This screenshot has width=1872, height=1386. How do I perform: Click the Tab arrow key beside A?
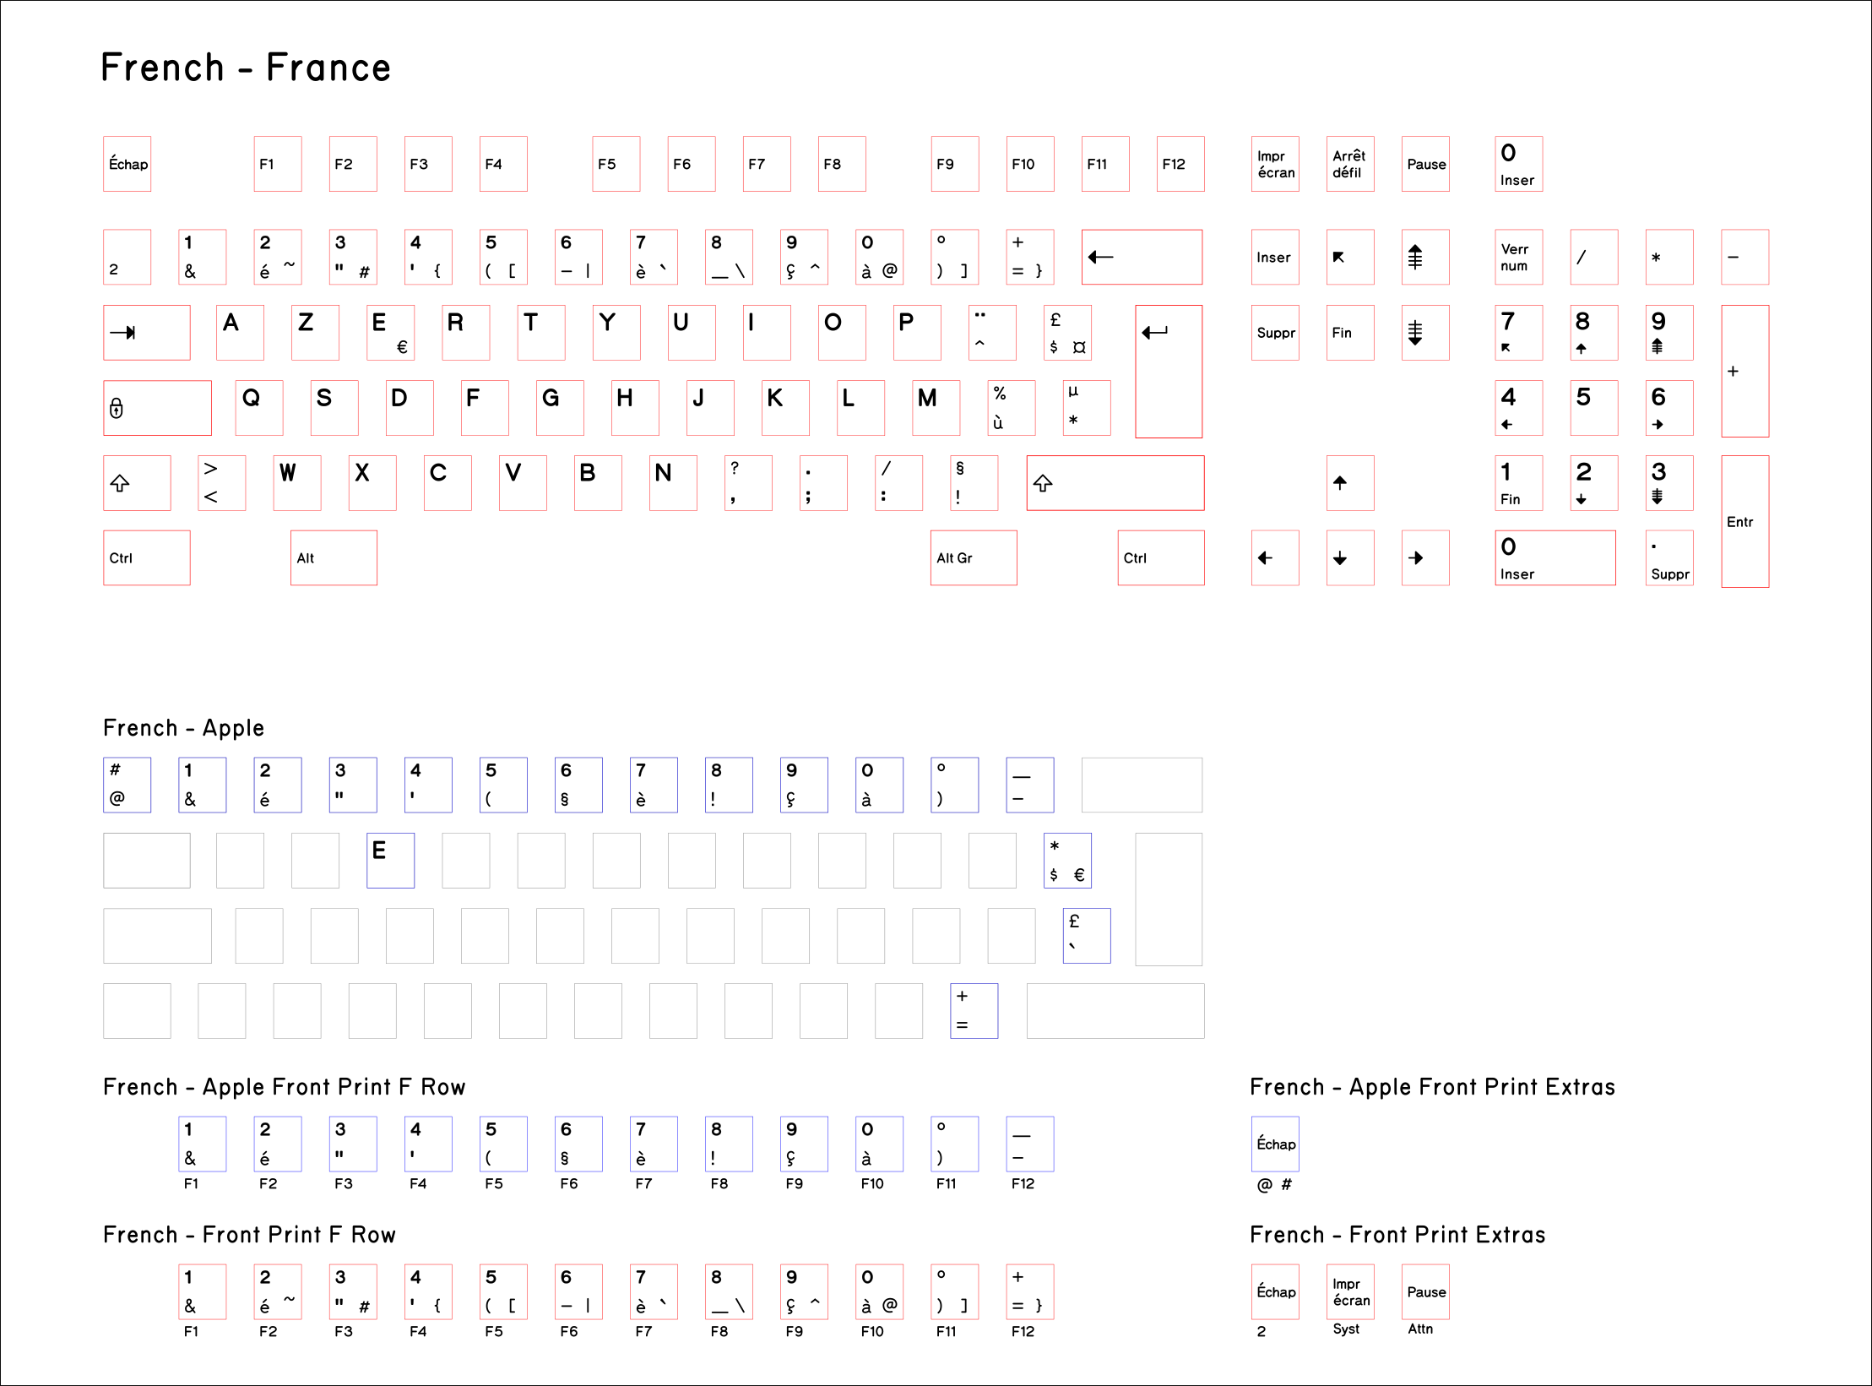coord(147,333)
